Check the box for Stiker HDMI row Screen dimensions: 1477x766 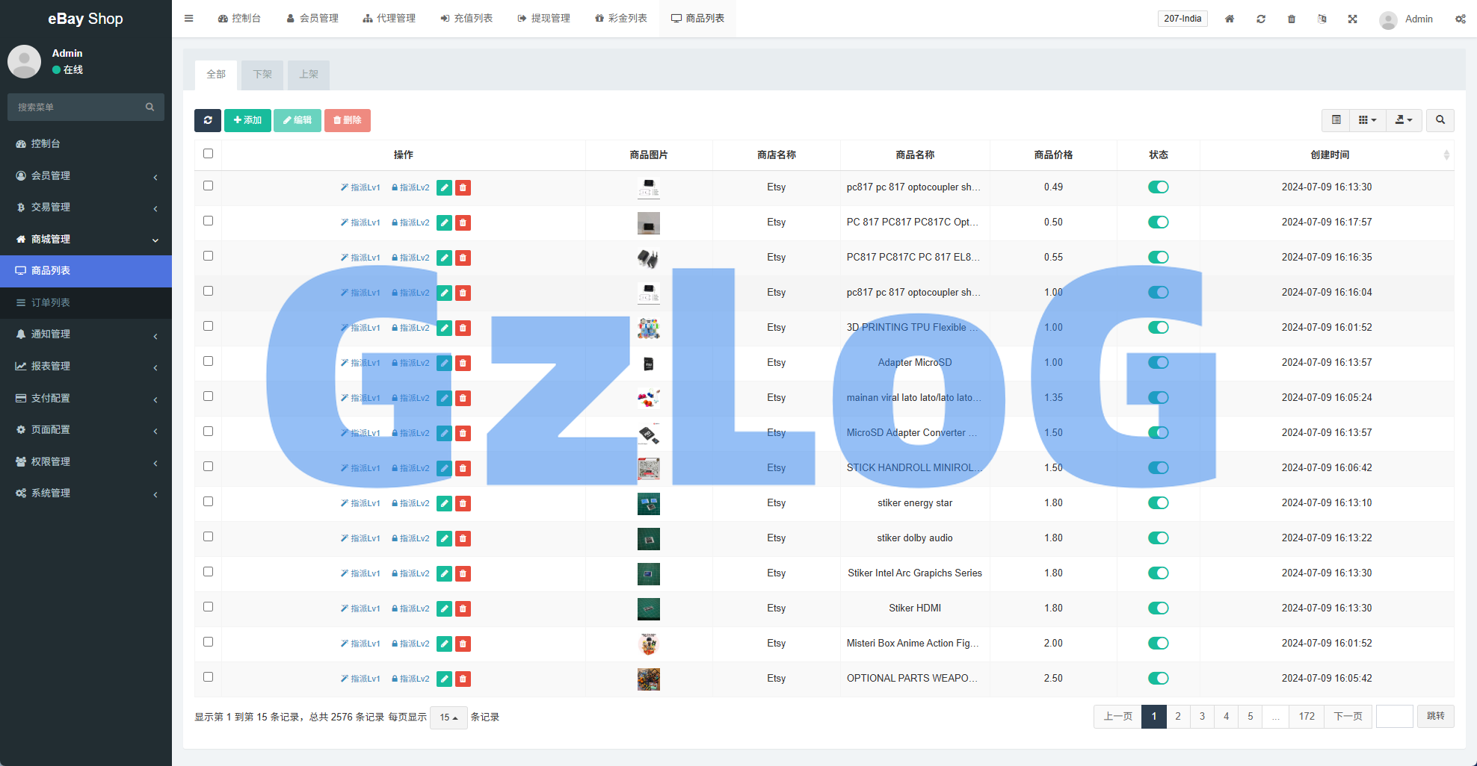pyautogui.click(x=208, y=607)
